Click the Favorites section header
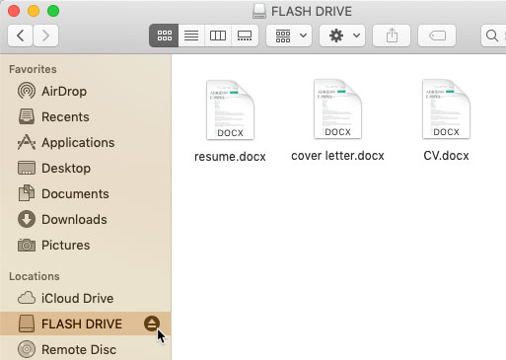506x360 pixels. tap(33, 69)
